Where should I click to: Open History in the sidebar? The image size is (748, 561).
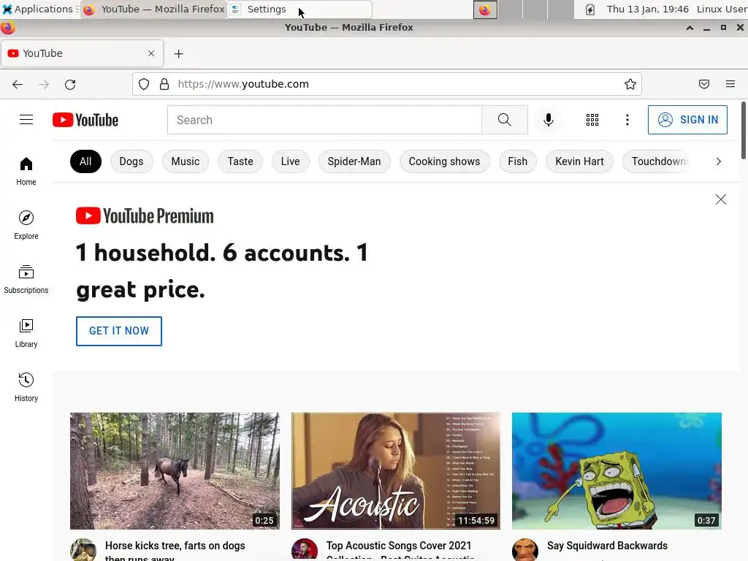point(26,387)
